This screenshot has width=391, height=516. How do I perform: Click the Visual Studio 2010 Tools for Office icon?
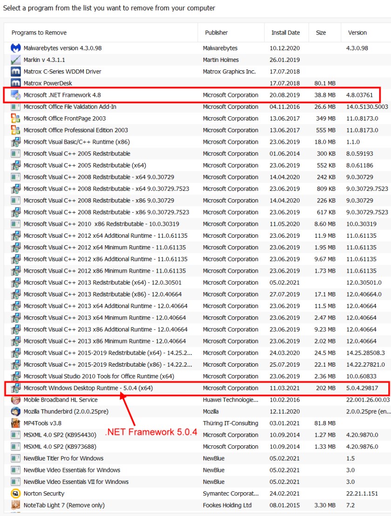(15, 376)
